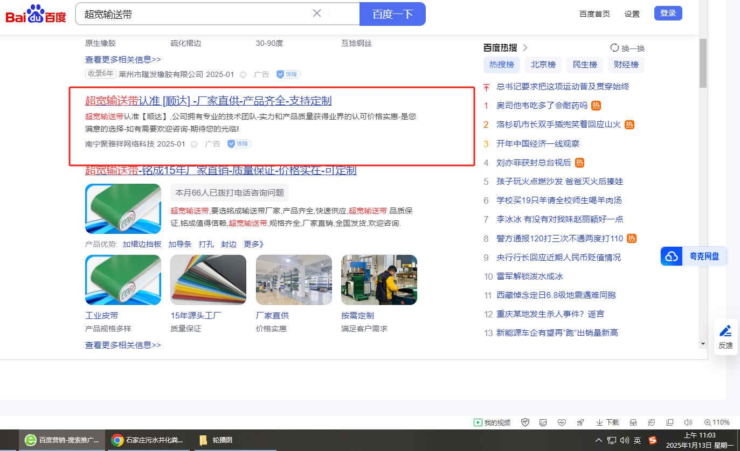The image size is (740, 451).
Task: Toggle the English/Chinese 英 input indicator
Action: (638, 440)
